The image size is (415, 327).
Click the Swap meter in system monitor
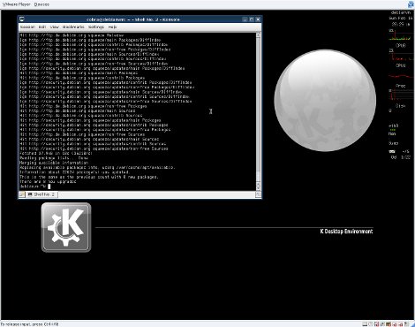coord(395,143)
